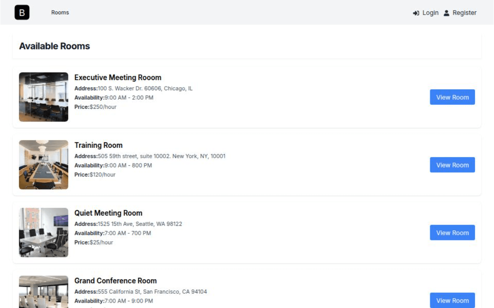Click the Quiet Meeting Room title

(x=108, y=213)
